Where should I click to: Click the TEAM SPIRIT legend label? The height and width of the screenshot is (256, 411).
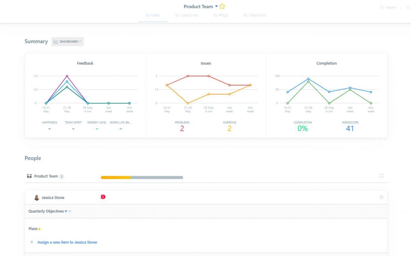73,122
